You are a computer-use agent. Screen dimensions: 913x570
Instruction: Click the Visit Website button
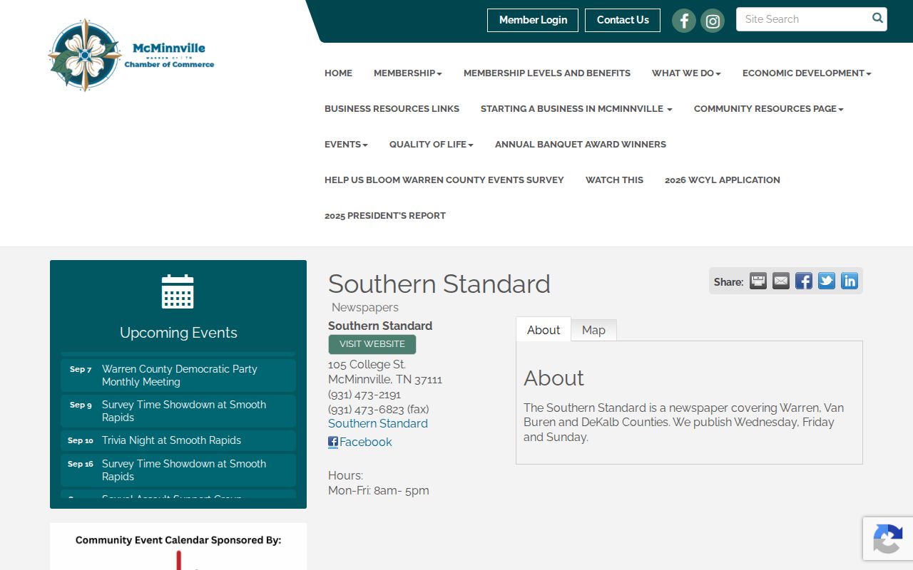(372, 344)
